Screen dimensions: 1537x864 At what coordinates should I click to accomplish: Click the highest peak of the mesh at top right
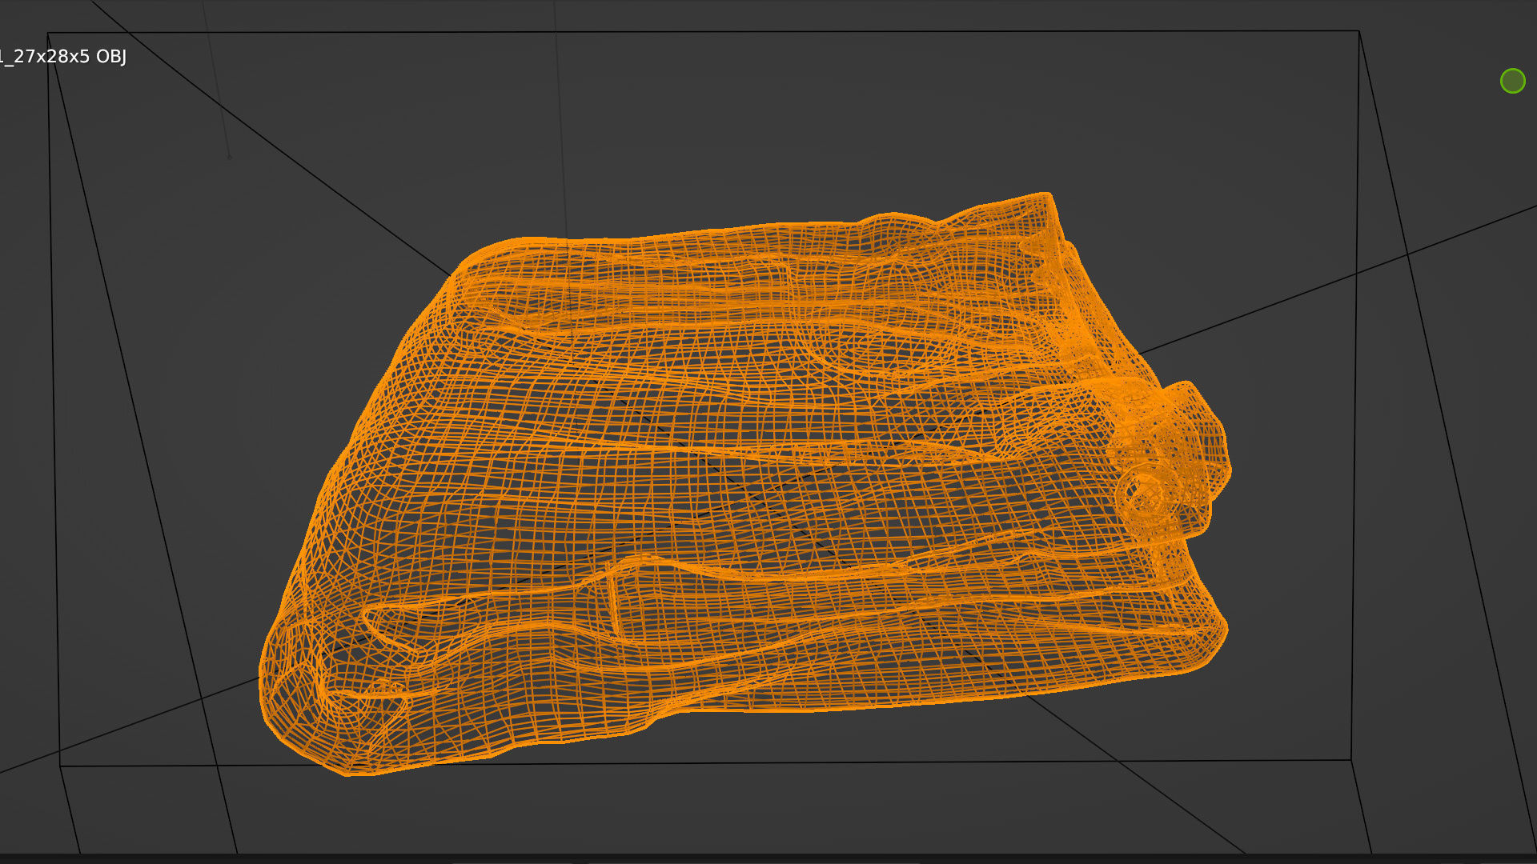pos(1045,194)
